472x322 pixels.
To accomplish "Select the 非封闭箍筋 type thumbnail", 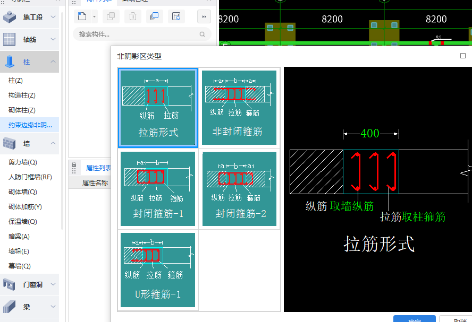I will click(x=239, y=108).
